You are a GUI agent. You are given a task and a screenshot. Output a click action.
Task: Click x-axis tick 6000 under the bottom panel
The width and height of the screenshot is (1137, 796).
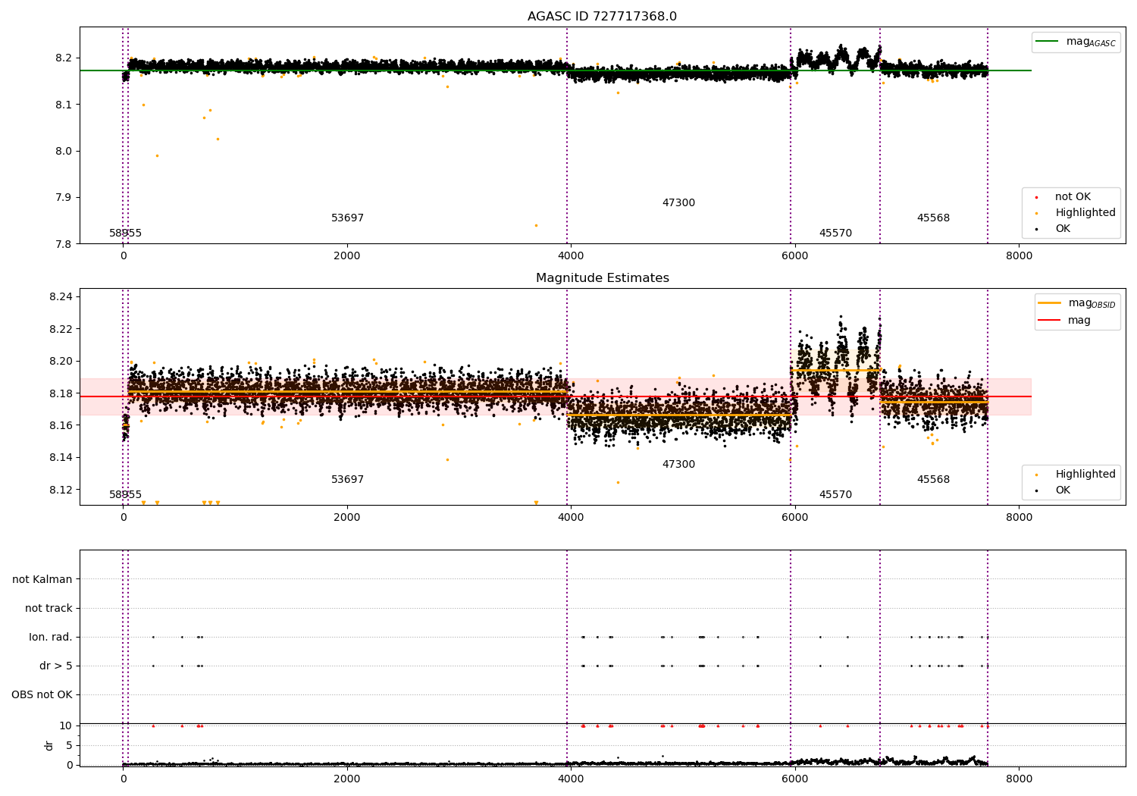(794, 779)
